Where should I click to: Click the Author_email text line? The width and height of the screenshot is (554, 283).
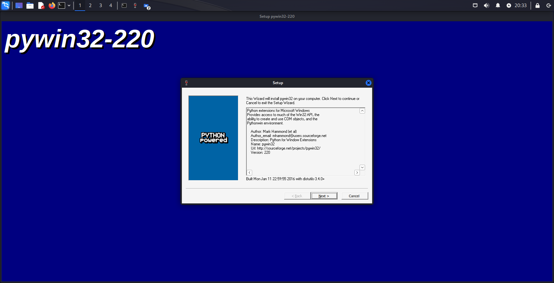(289, 136)
